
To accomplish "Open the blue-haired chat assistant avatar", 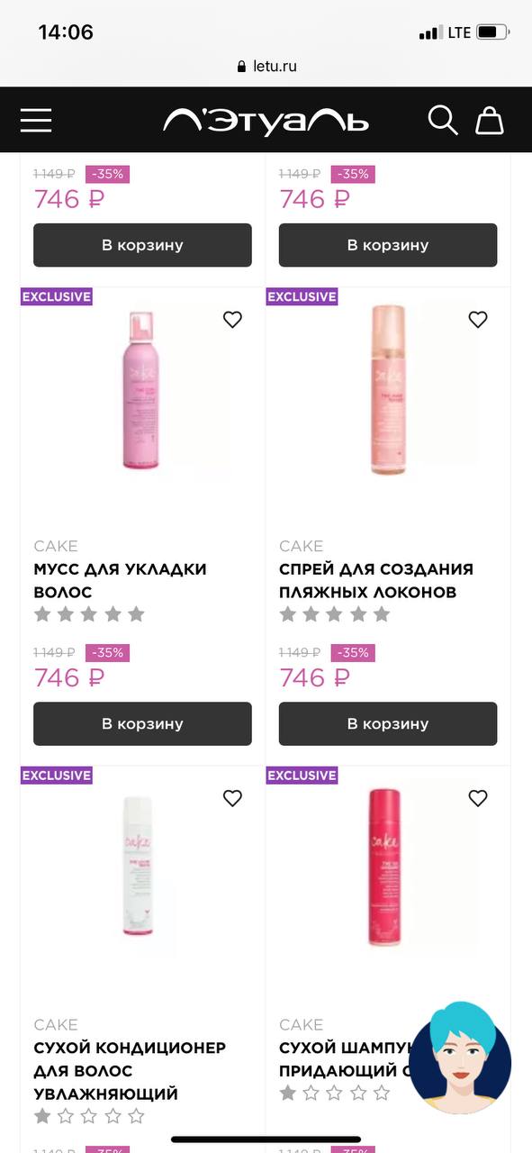I will pos(460,1057).
